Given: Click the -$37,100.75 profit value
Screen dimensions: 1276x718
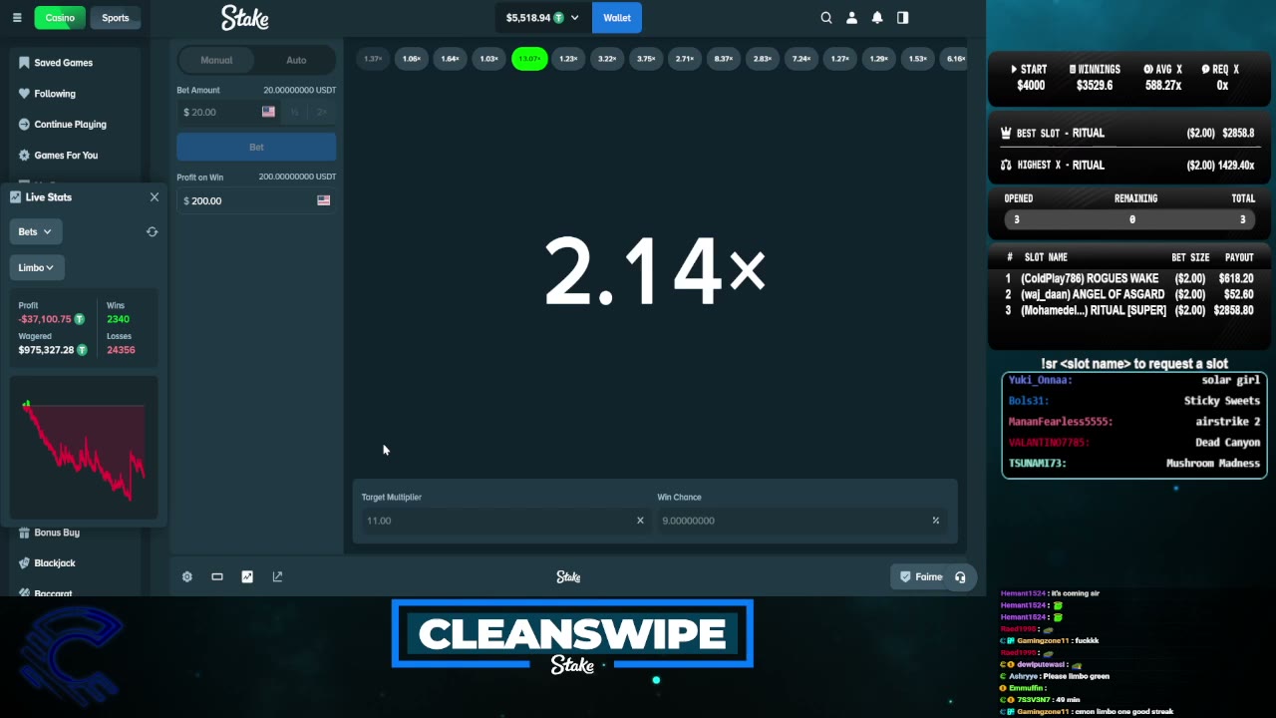Looking at the screenshot, I should tap(45, 319).
